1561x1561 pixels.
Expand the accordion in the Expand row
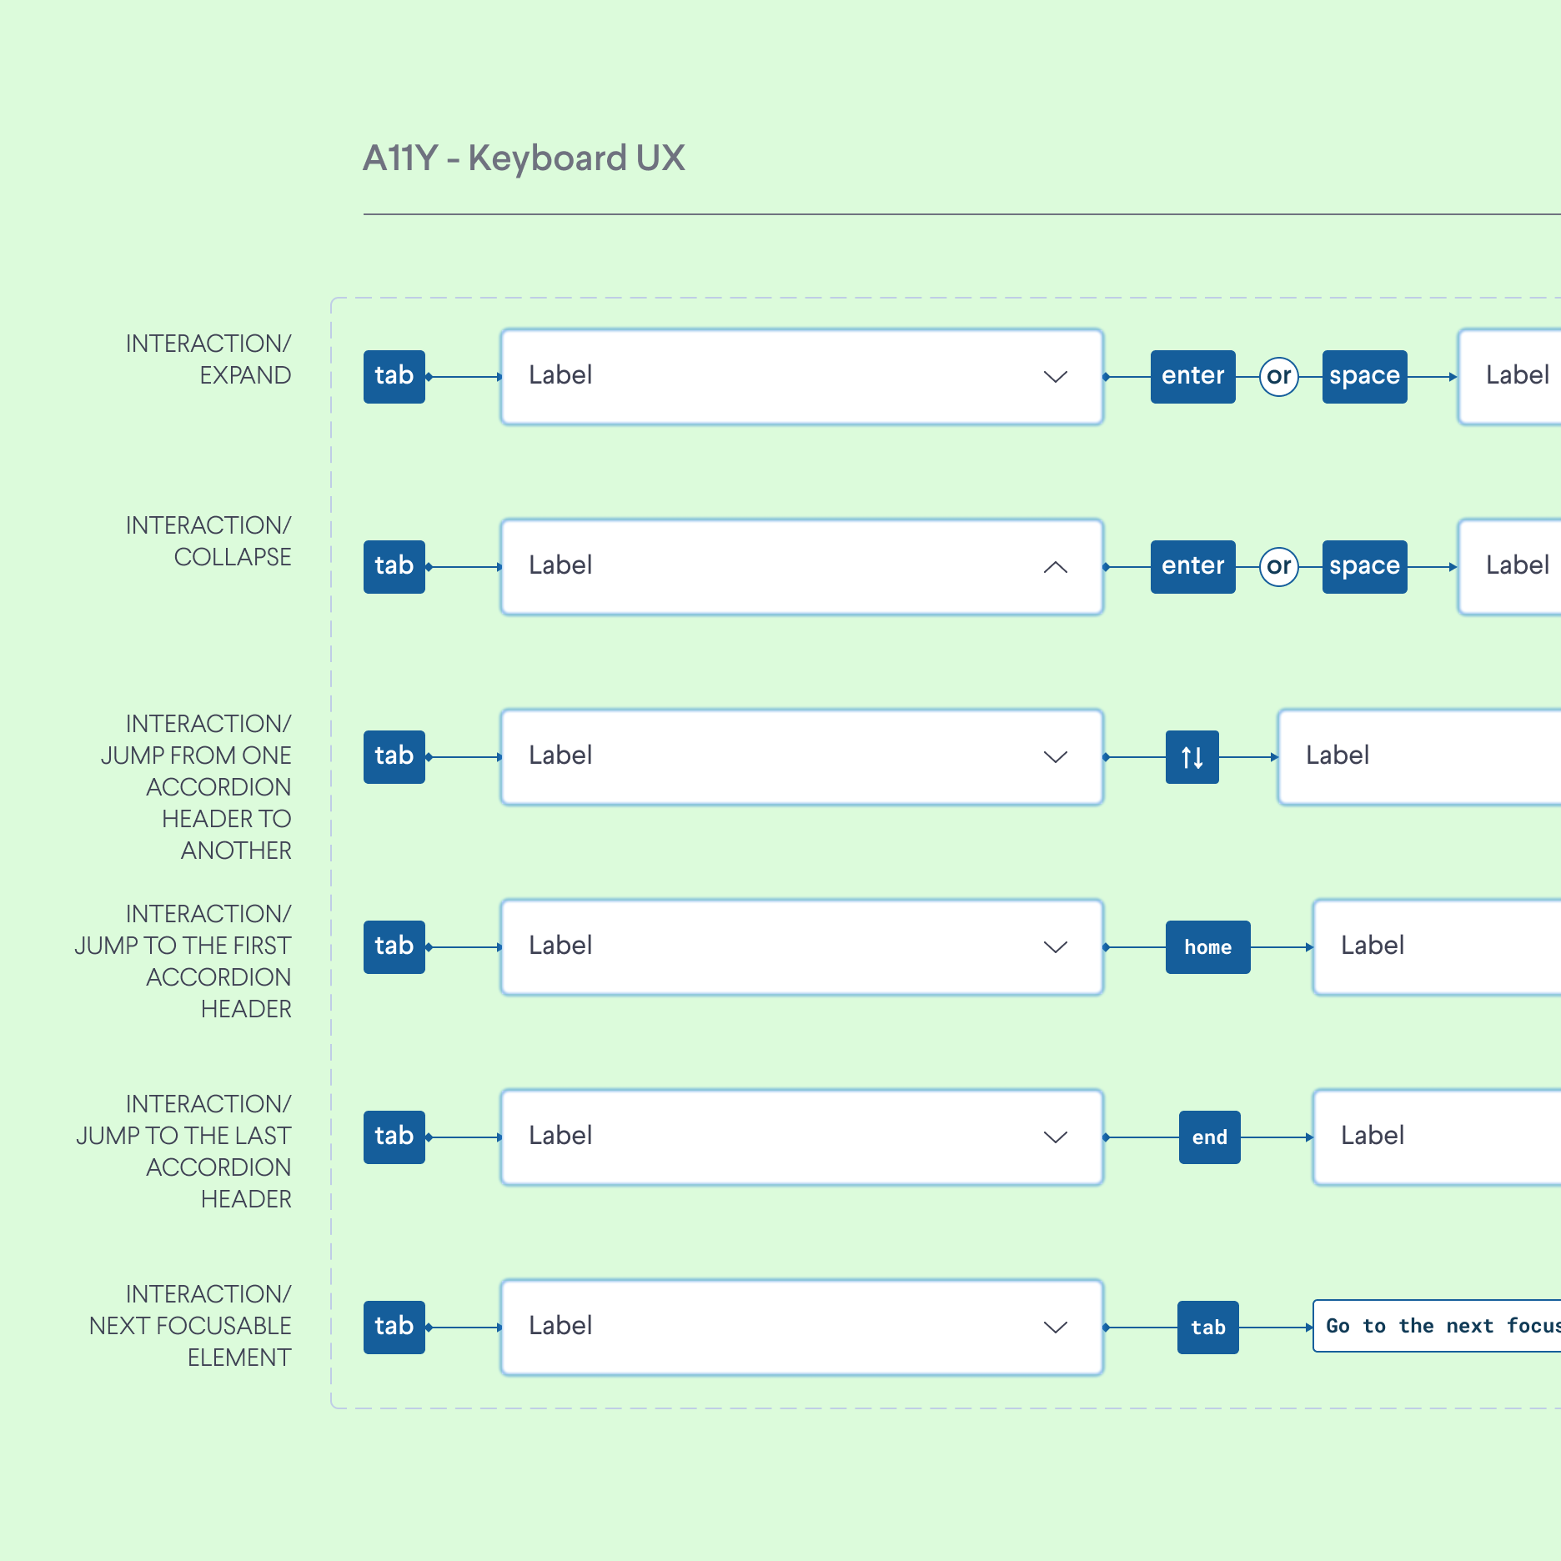pos(1056,377)
